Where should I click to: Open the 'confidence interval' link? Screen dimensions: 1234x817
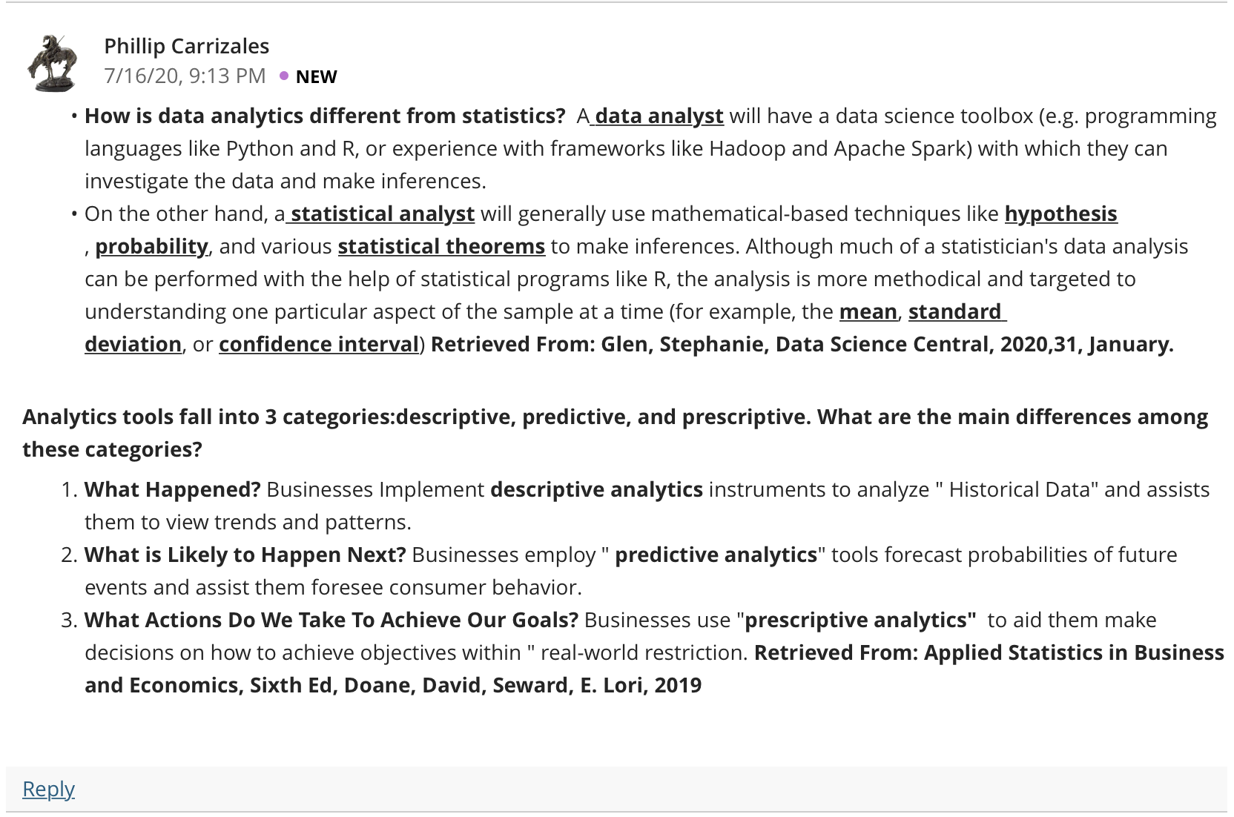[x=319, y=345]
